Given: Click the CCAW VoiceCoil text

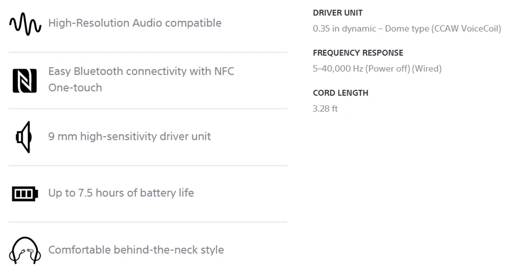Looking at the screenshot, I should tap(466, 28).
